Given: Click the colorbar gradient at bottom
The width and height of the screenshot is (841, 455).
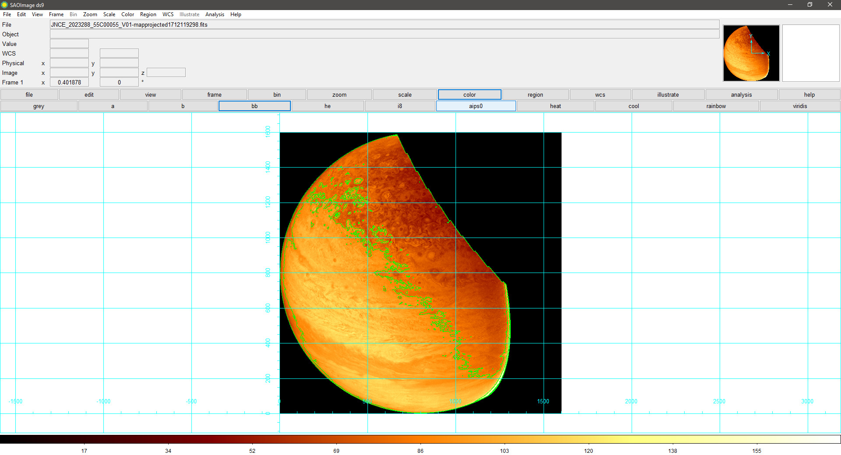Looking at the screenshot, I should [420, 439].
